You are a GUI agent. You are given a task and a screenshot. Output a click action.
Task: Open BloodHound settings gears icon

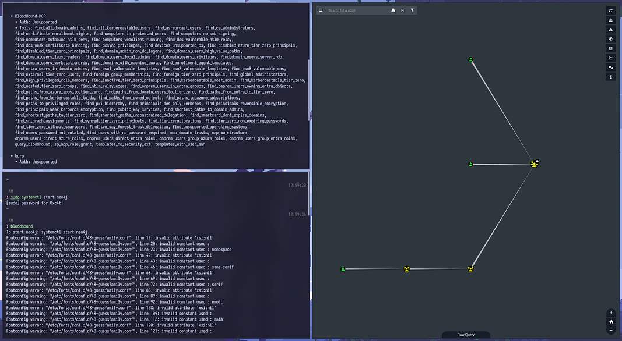pos(610,68)
